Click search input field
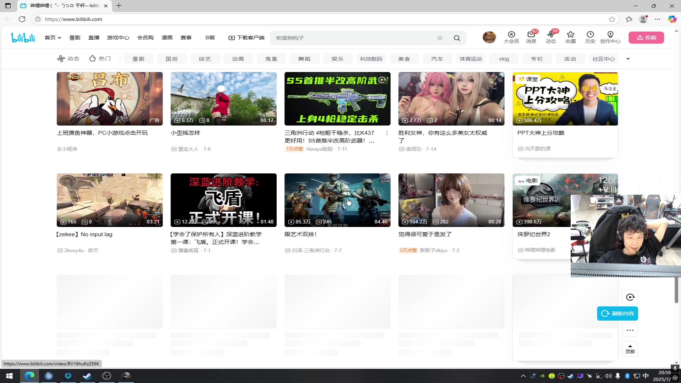This screenshot has height=383, width=681. pos(355,38)
